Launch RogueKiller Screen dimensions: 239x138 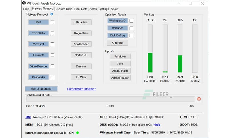(81, 33)
